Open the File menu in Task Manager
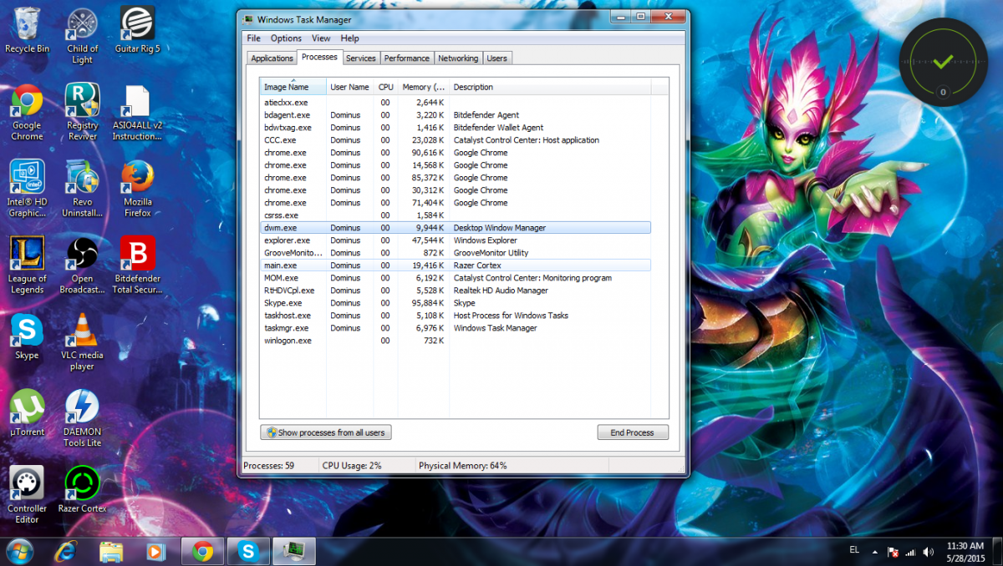 pos(253,38)
